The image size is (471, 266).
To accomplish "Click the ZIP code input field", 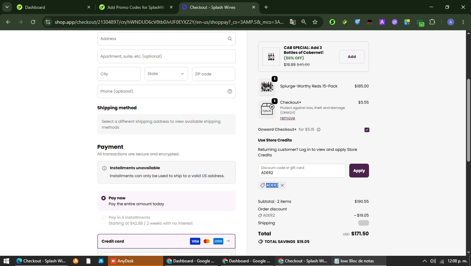I will (214, 74).
